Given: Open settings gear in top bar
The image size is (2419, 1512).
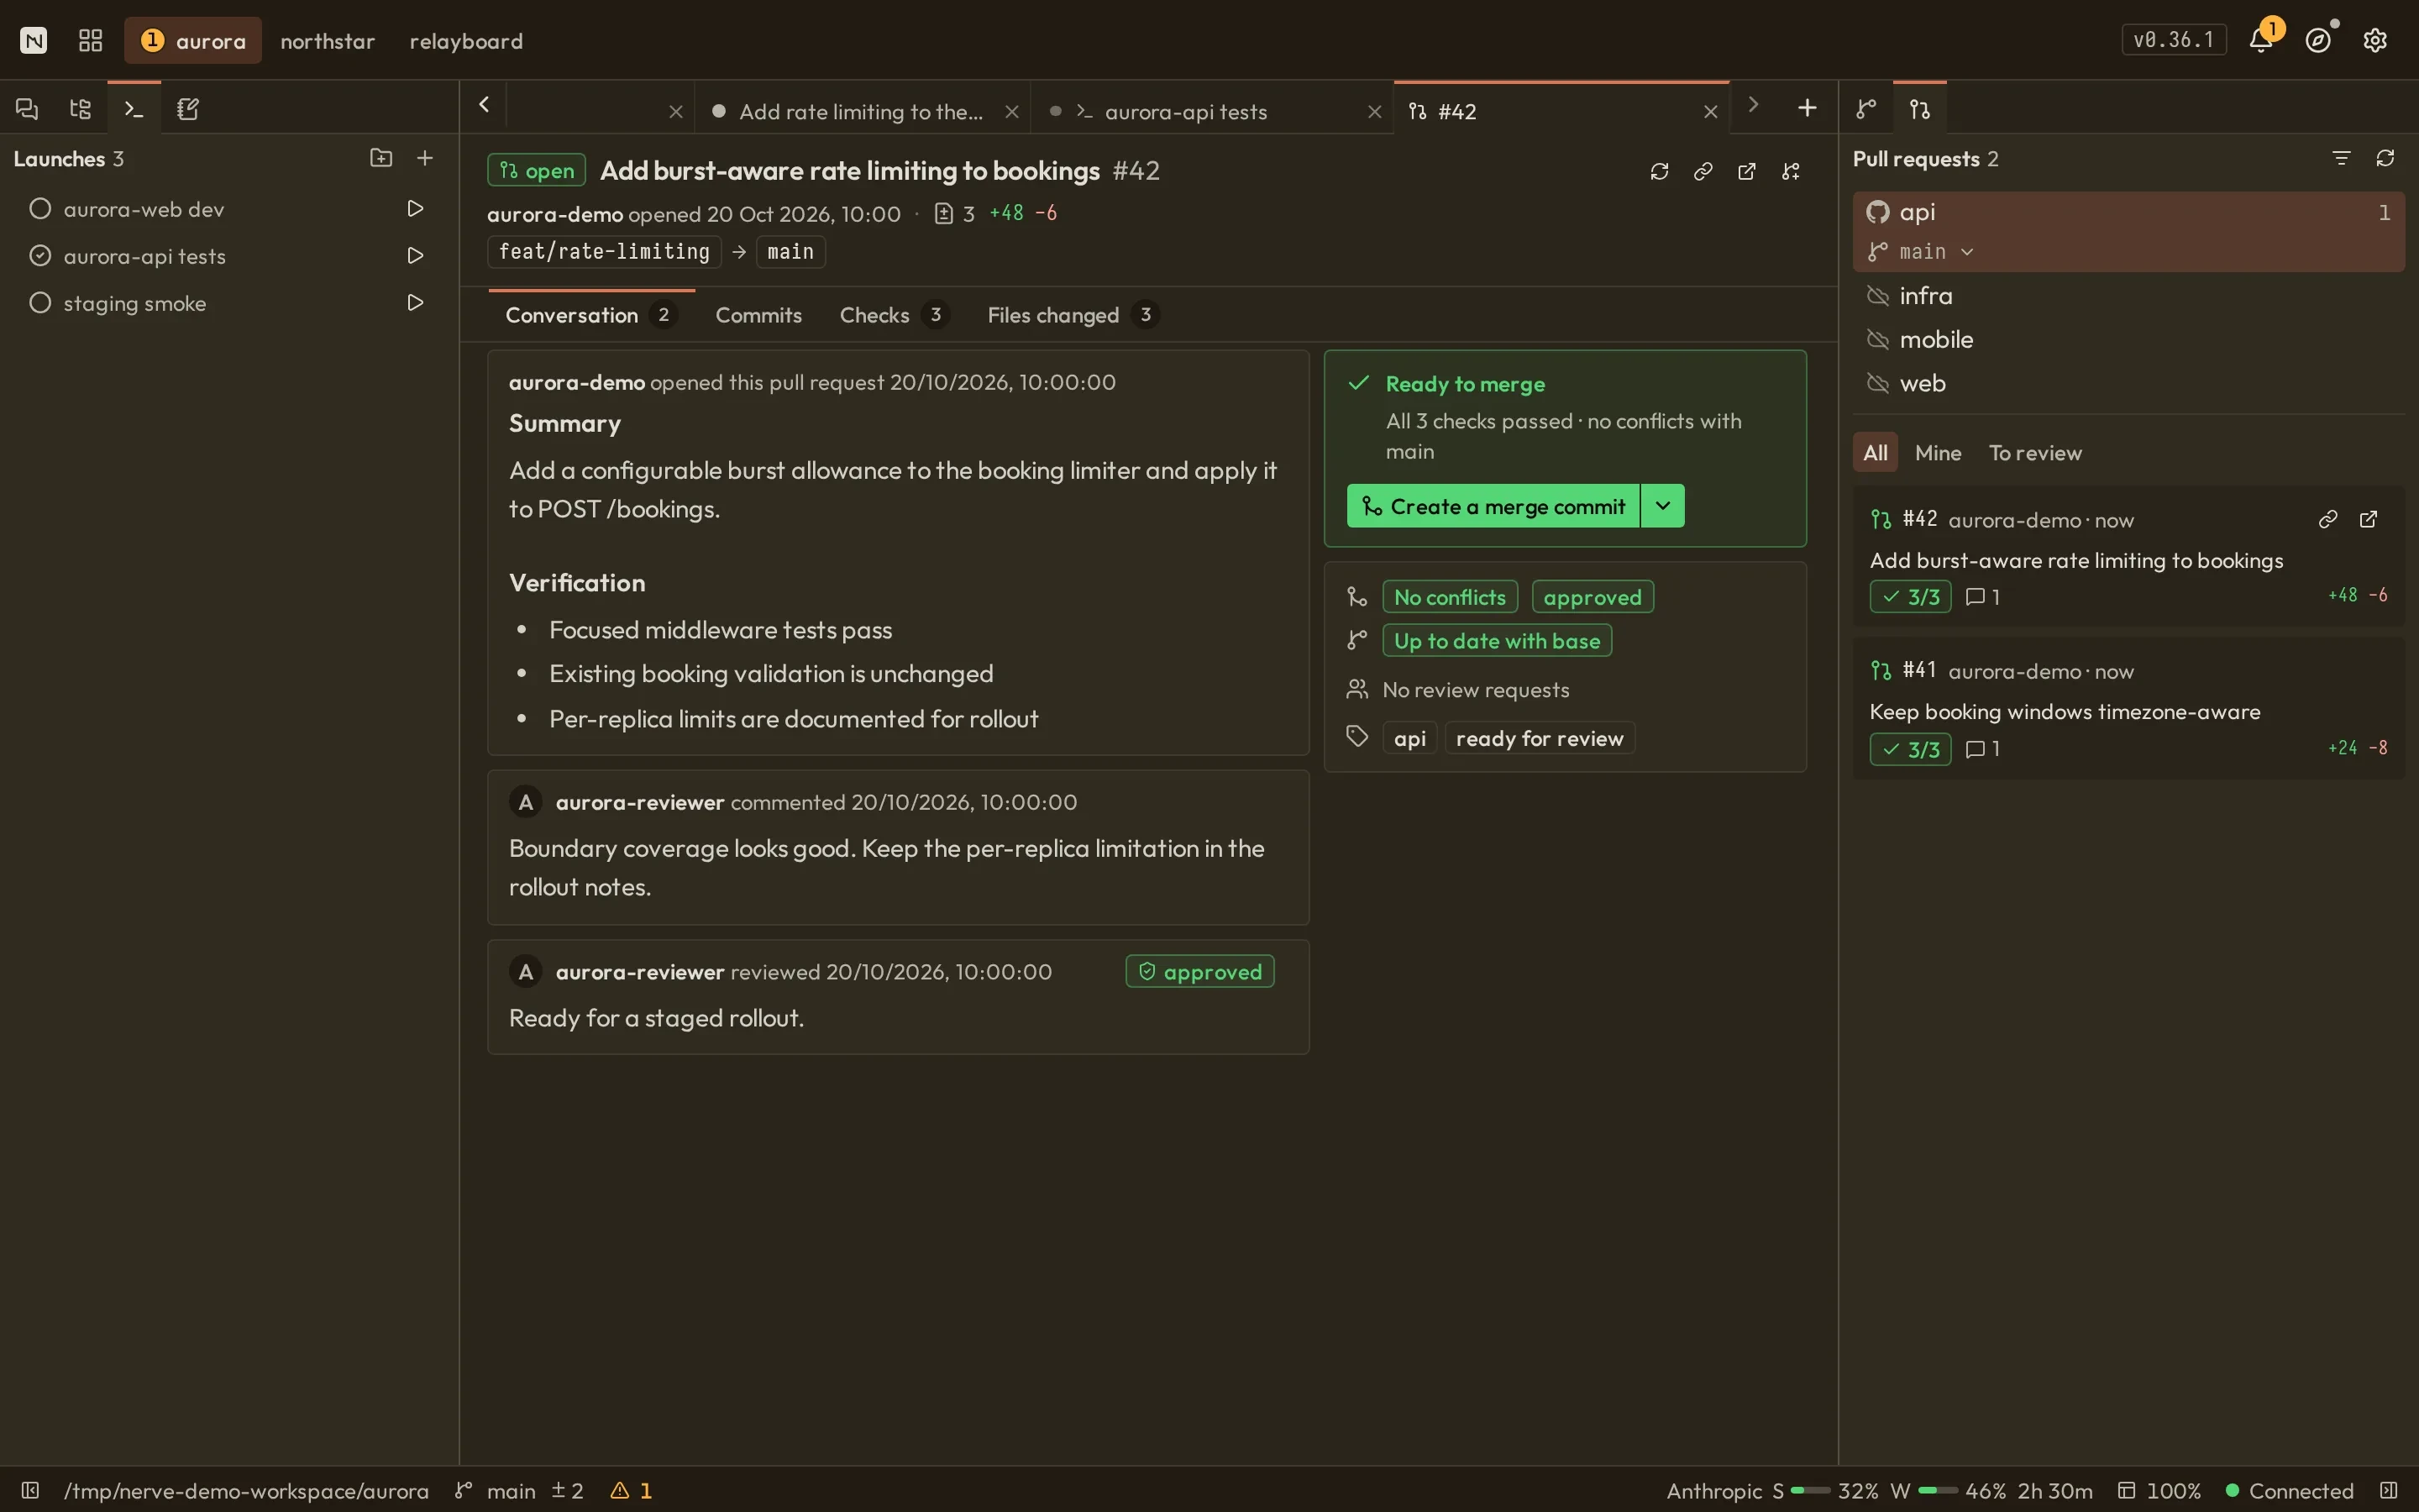Looking at the screenshot, I should (x=2375, y=40).
